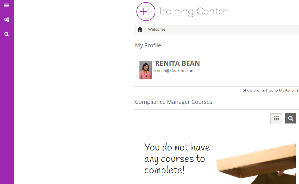Click the circular H logo
Viewport: 299px width, 184px height.
(146, 12)
